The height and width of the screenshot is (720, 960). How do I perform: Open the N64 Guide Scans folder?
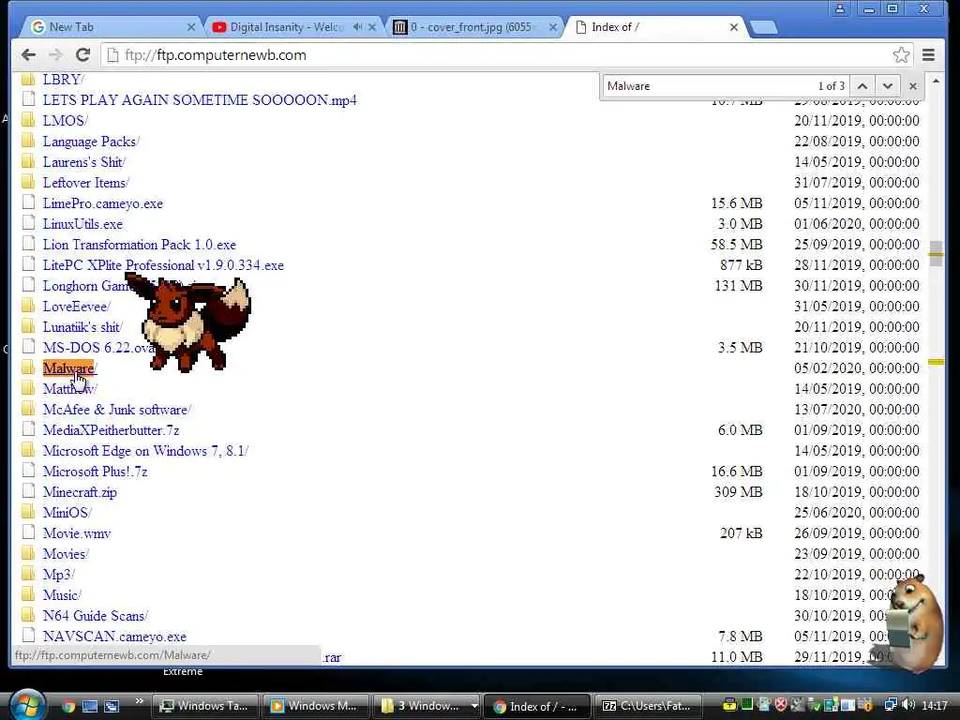[95, 616]
